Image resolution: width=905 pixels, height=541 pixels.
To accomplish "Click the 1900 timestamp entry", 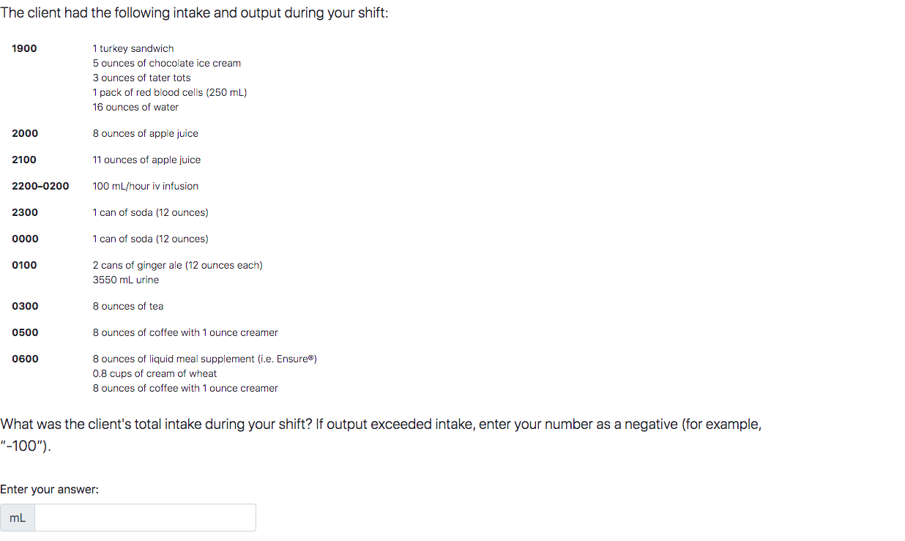I will 24,48.
